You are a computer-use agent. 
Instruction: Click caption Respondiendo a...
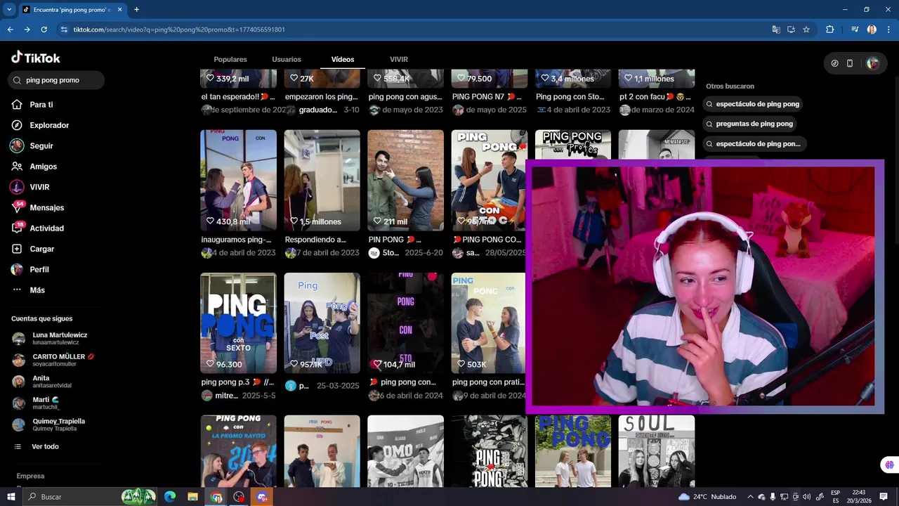(x=315, y=240)
